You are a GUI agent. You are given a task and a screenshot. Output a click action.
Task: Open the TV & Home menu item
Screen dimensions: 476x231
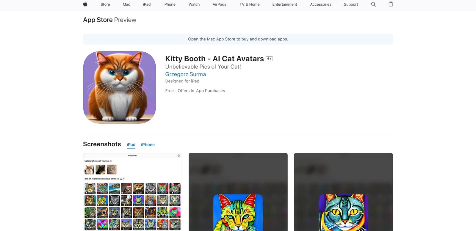click(250, 4)
